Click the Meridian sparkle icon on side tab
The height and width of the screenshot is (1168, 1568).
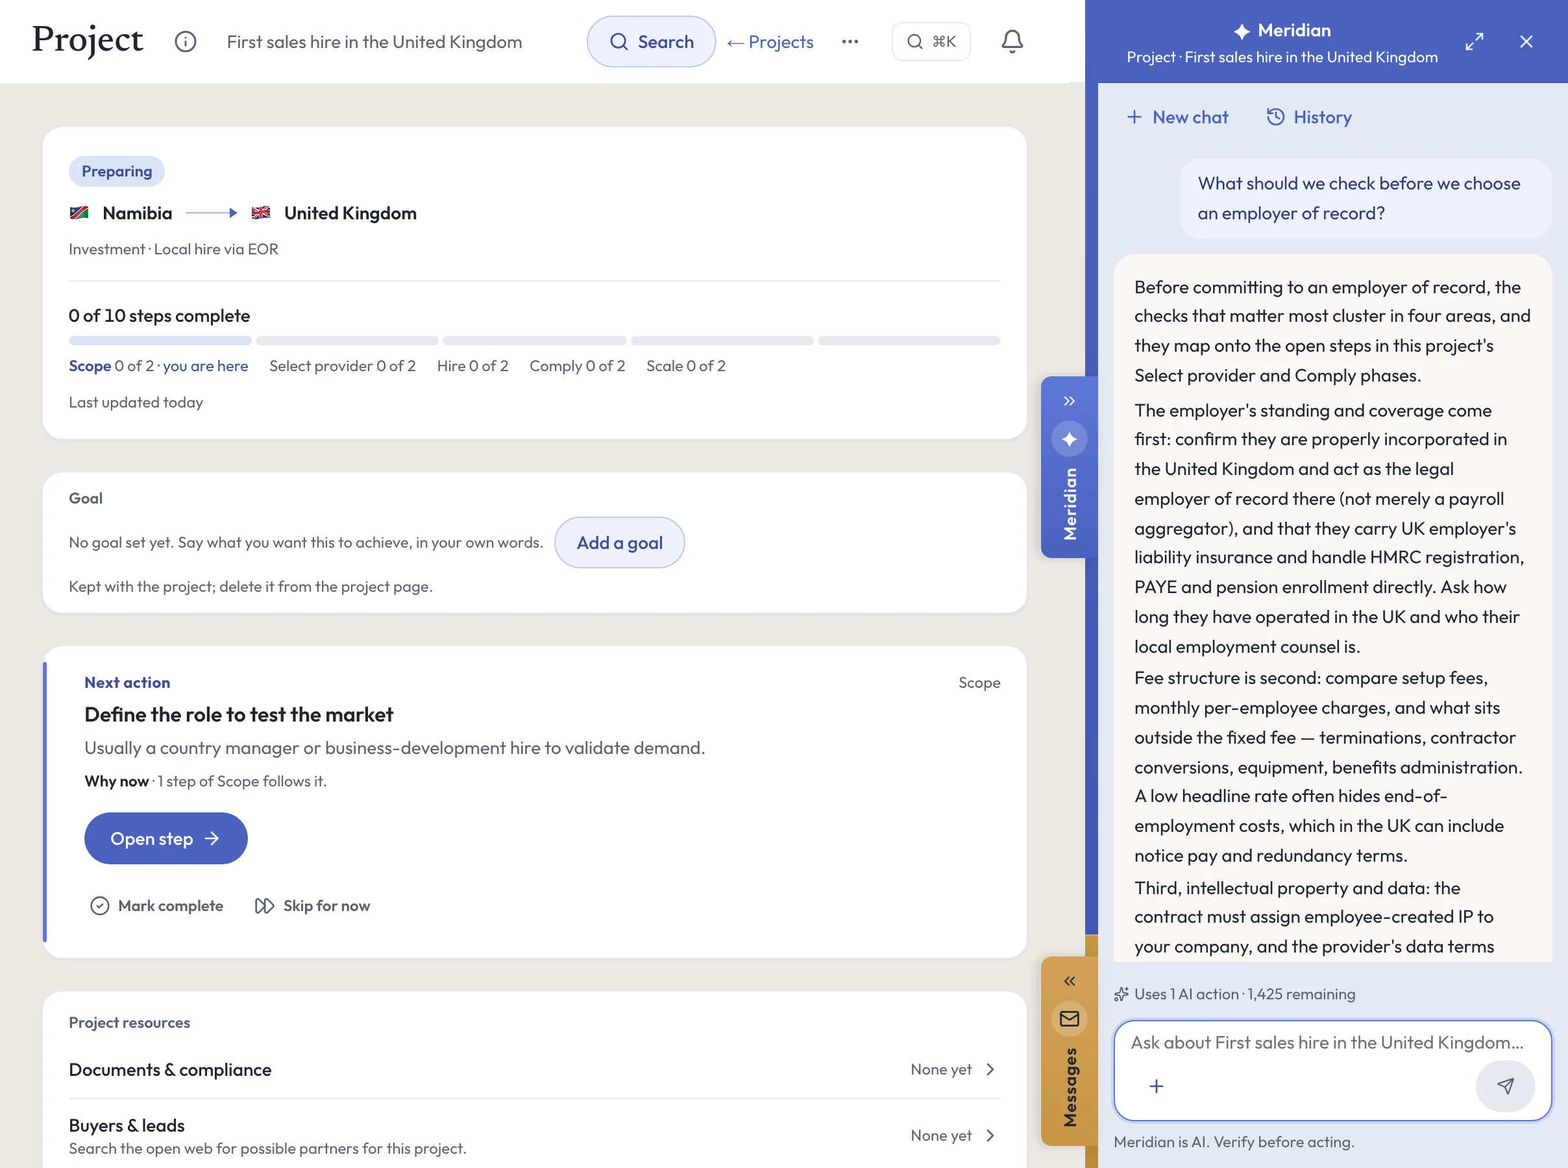point(1069,439)
